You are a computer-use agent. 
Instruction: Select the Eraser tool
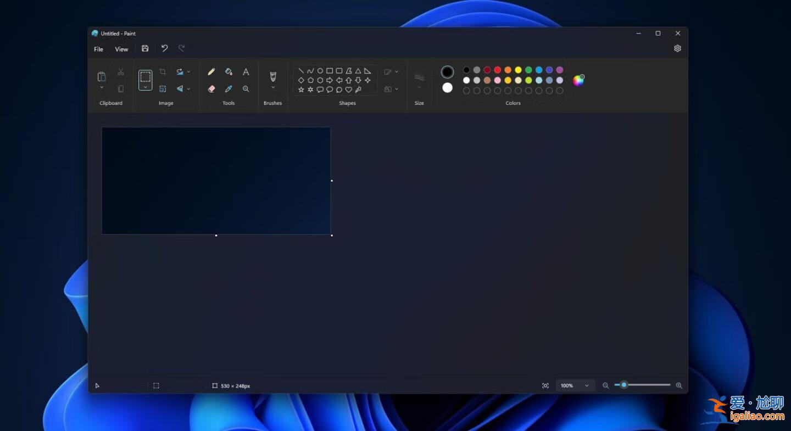211,88
